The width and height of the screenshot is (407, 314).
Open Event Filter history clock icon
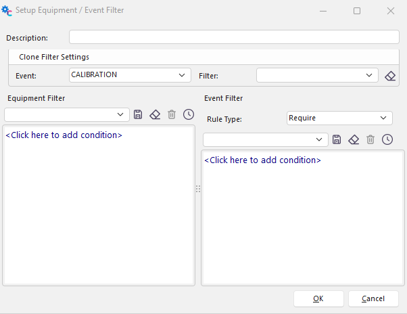[387, 139]
